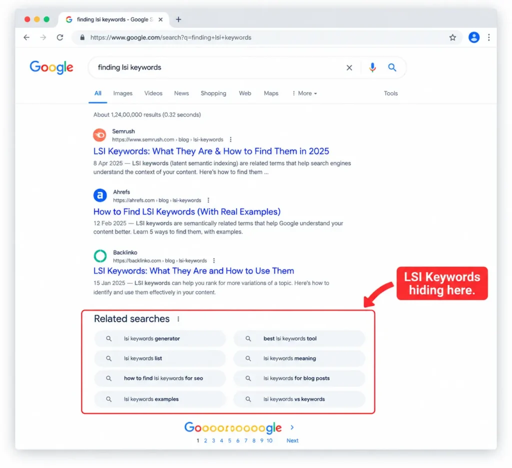Image resolution: width=512 pixels, height=468 pixels.
Task: Open How to Find LSI Keywords link
Action: click(x=187, y=211)
